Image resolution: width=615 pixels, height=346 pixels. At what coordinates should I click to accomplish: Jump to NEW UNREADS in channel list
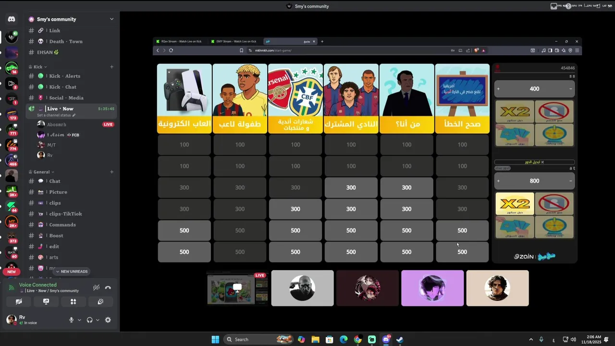pyautogui.click(x=72, y=272)
